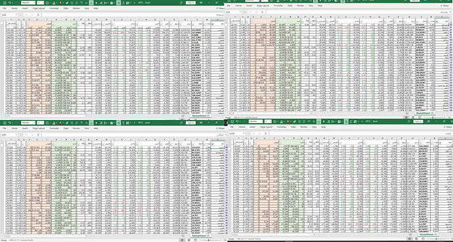Open search magnifier in top-left Excel window
Image resolution: width=453 pixels, height=242 pixels.
(x=181, y=3)
